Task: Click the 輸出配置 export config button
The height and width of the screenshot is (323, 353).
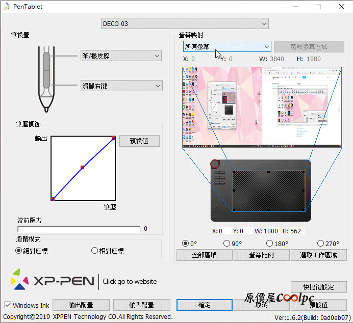Action: coord(81,305)
